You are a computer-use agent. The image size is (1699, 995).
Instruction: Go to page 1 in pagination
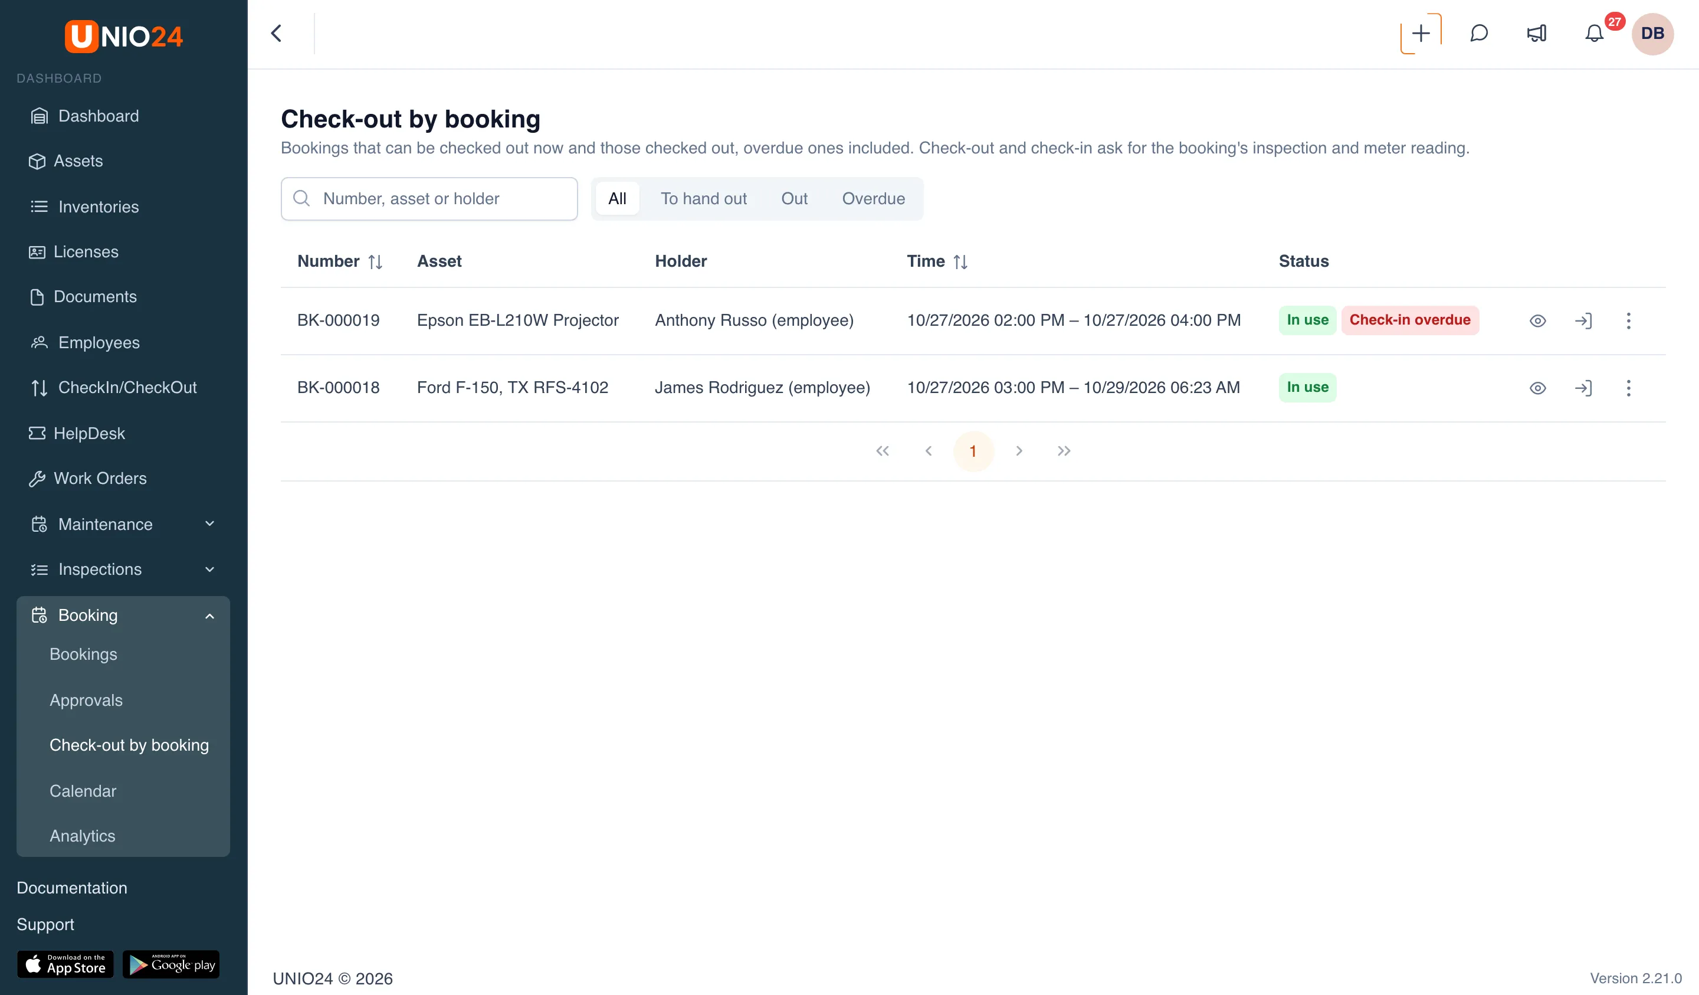pyautogui.click(x=973, y=451)
